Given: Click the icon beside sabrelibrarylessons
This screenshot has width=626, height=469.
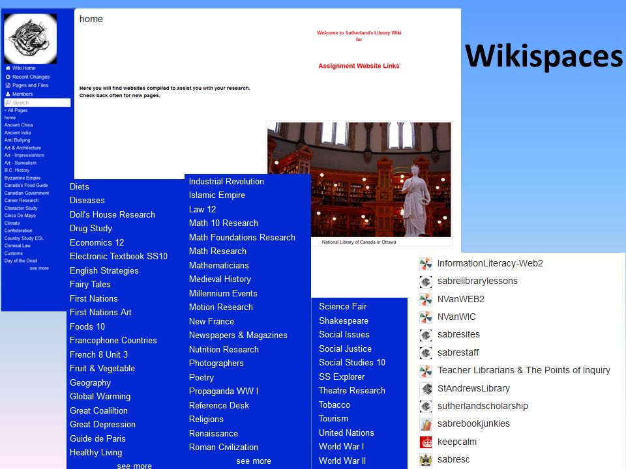Looking at the screenshot, I should tap(426, 281).
